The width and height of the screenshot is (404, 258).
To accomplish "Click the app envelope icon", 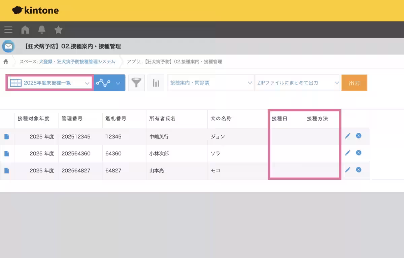I will (8, 46).
